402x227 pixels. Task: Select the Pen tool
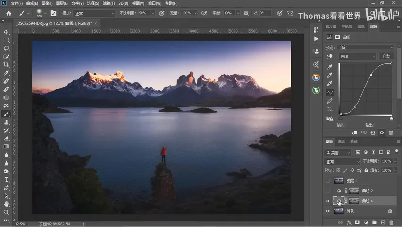coord(7,188)
